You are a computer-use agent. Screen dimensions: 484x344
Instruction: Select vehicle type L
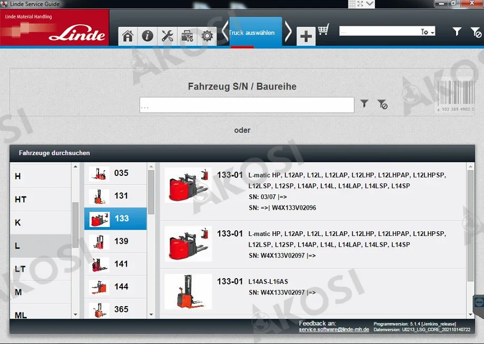(x=41, y=246)
